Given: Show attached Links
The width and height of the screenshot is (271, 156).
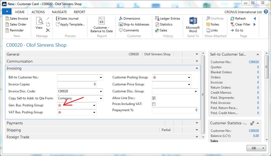Looking at the screenshot, I should point(212,30).
